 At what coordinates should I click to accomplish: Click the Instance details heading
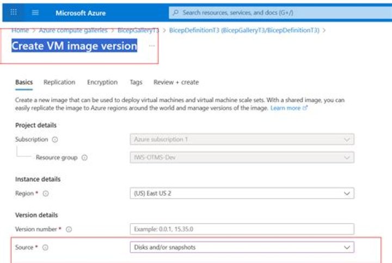point(38,180)
